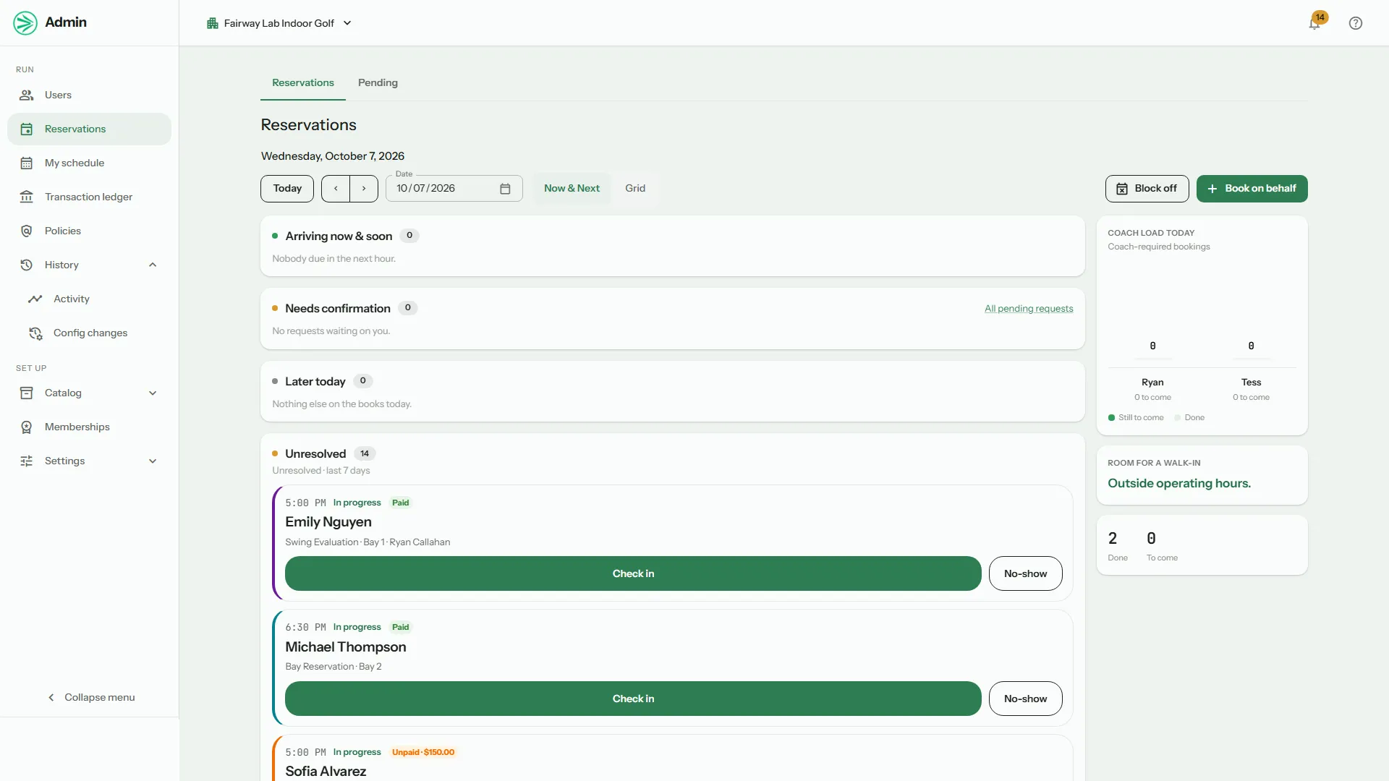Image resolution: width=1389 pixels, height=781 pixels.
Task: Check in Michael Thompson
Action: coord(633,699)
